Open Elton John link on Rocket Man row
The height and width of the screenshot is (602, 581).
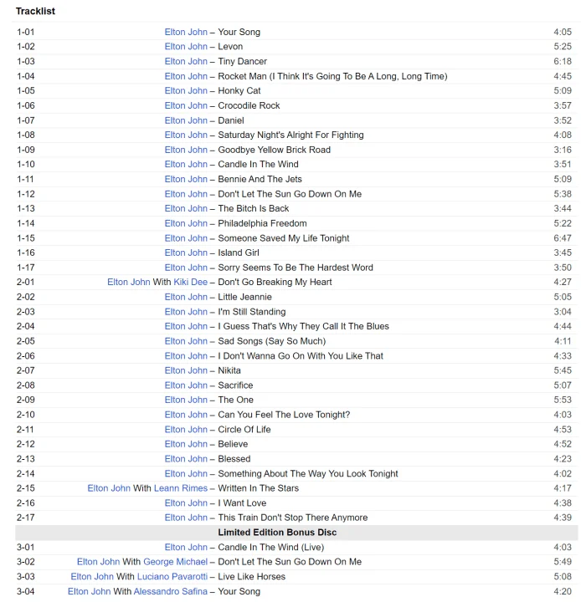click(186, 76)
